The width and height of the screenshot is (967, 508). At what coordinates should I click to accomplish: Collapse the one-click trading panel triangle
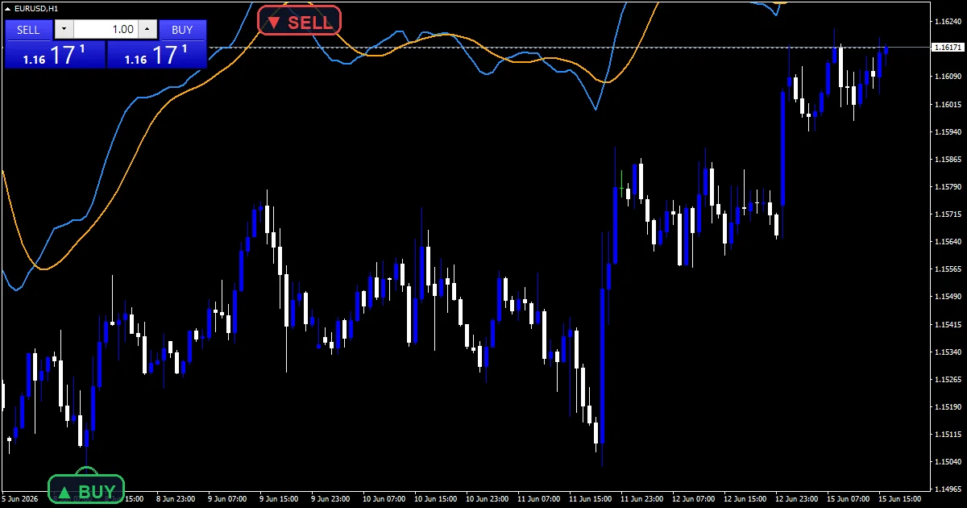tap(8, 8)
